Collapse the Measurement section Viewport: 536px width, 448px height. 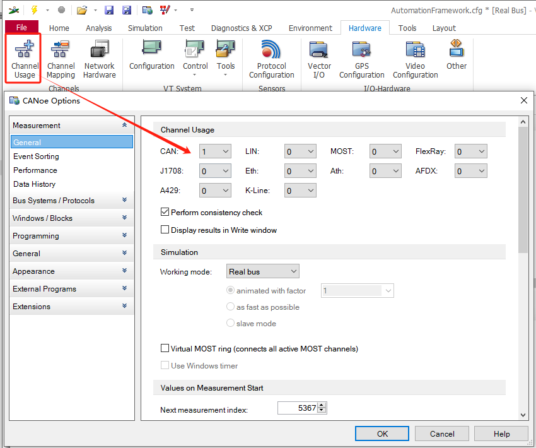point(72,125)
